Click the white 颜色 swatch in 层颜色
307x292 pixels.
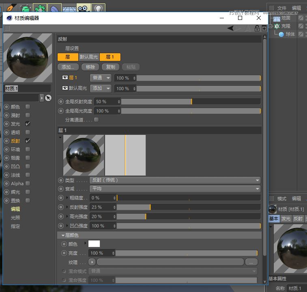point(94,244)
